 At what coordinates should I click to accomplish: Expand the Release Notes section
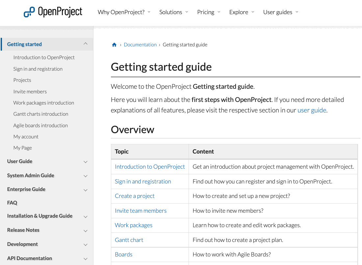(85, 230)
